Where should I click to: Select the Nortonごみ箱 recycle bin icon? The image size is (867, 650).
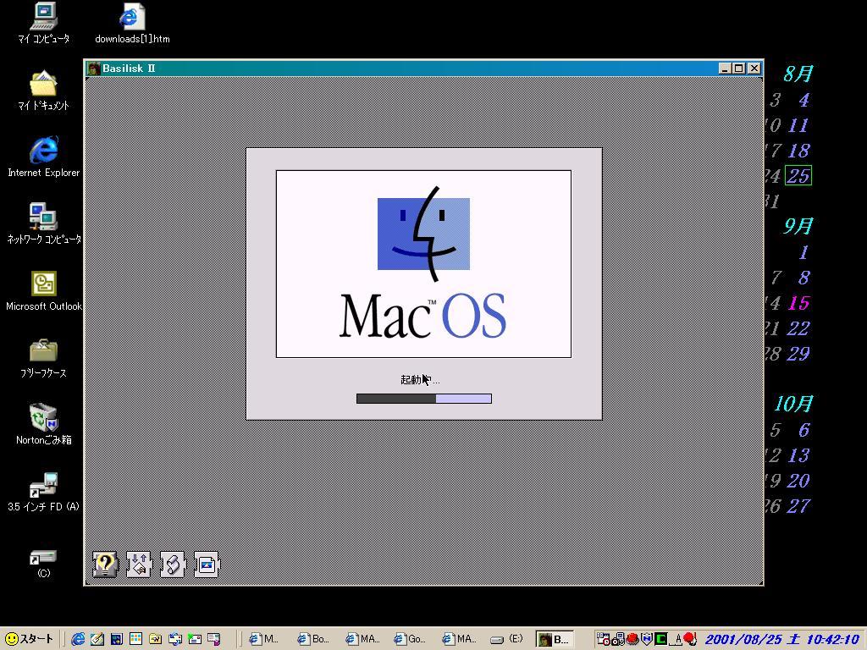(x=44, y=425)
